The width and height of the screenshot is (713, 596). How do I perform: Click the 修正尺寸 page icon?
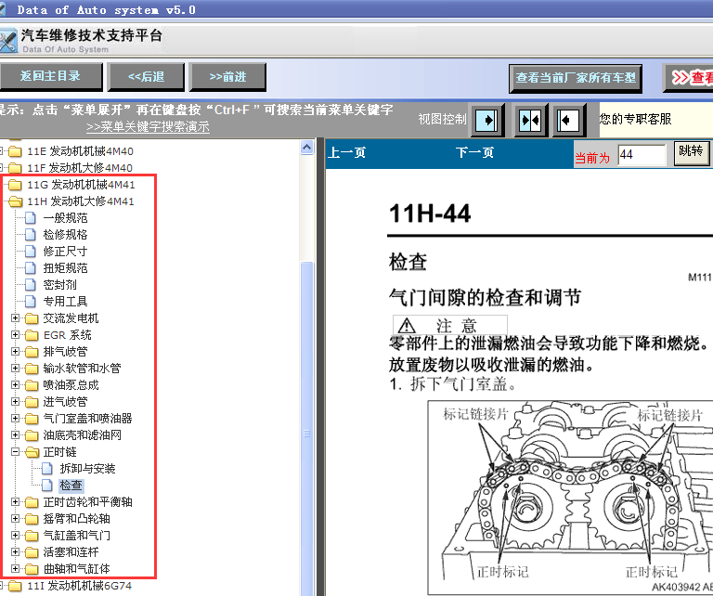31,252
